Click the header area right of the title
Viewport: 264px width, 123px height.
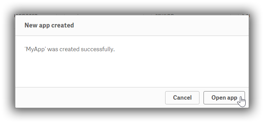[161, 25]
